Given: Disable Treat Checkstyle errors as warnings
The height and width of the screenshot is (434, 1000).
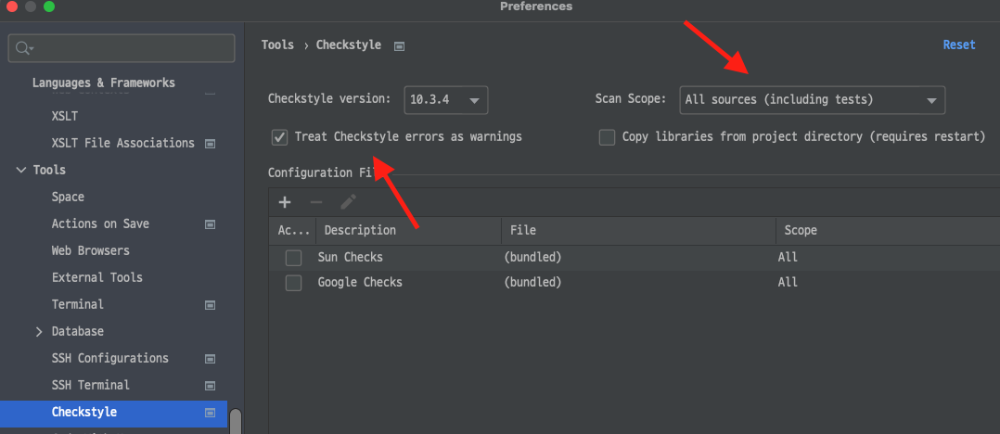Looking at the screenshot, I should 279,137.
